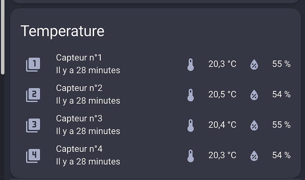The image size is (305, 180).
Task: Open the Capteur n°3 sensor entry
Action: (x=88, y=125)
